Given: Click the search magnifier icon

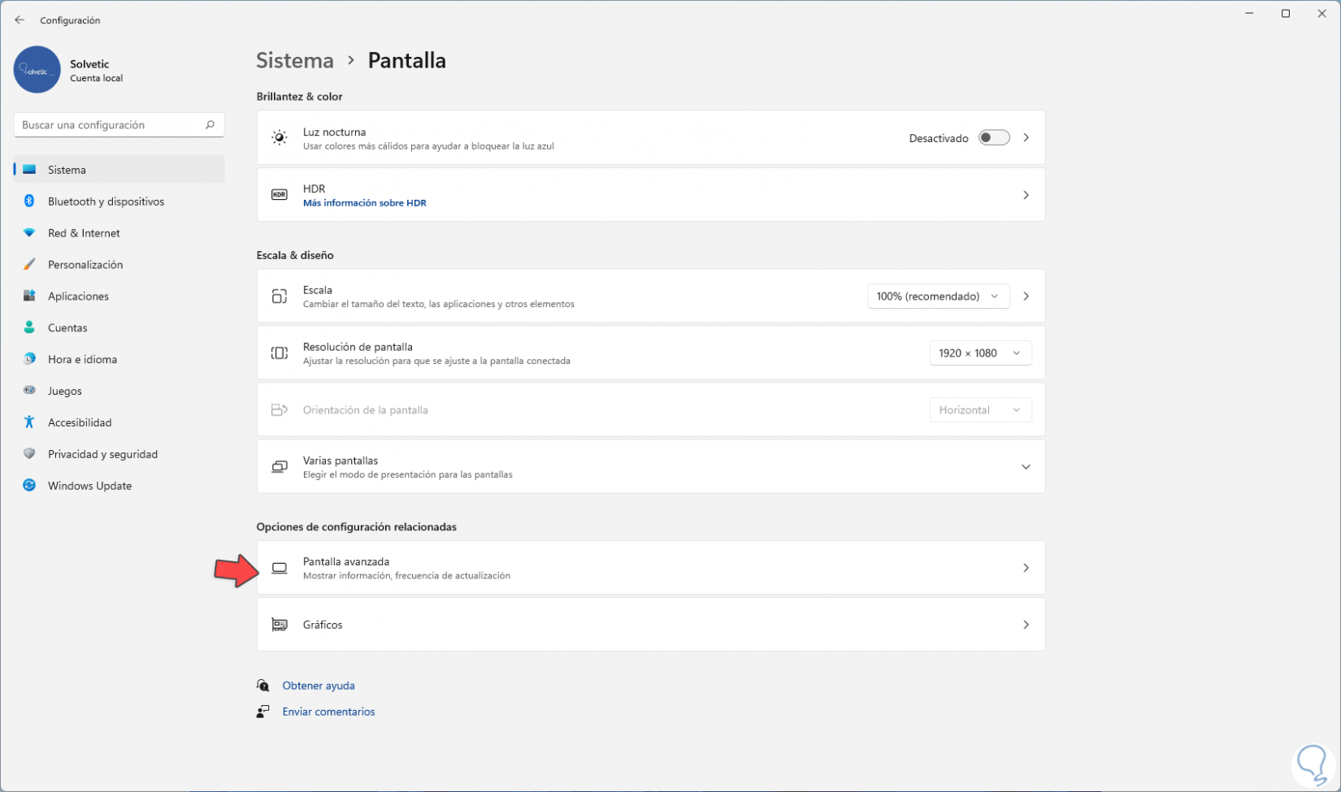Looking at the screenshot, I should (x=210, y=125).
